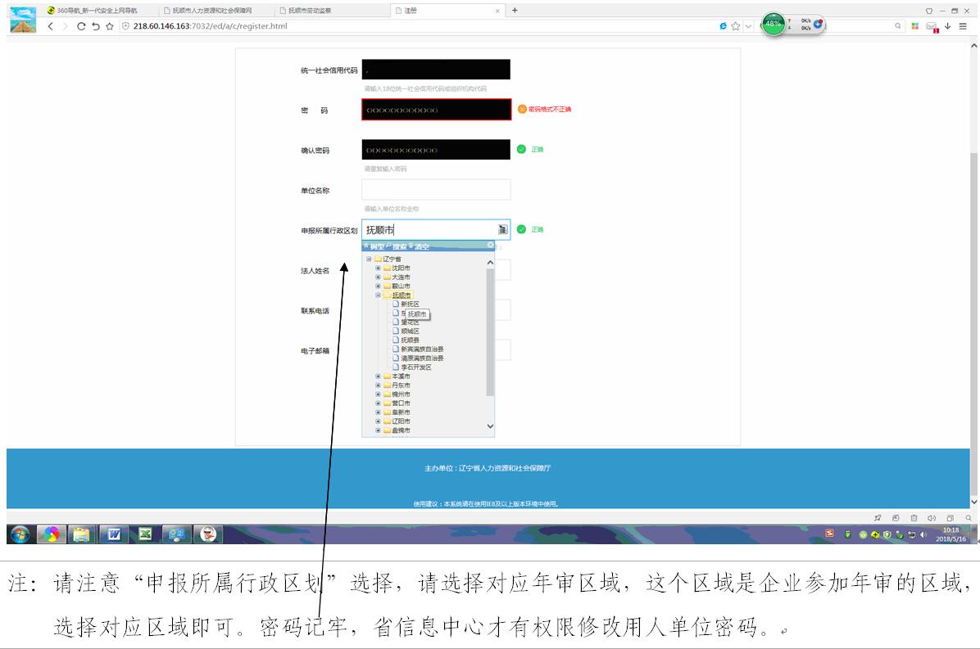Switch to IE compatibility mode icon

(724, 26)
